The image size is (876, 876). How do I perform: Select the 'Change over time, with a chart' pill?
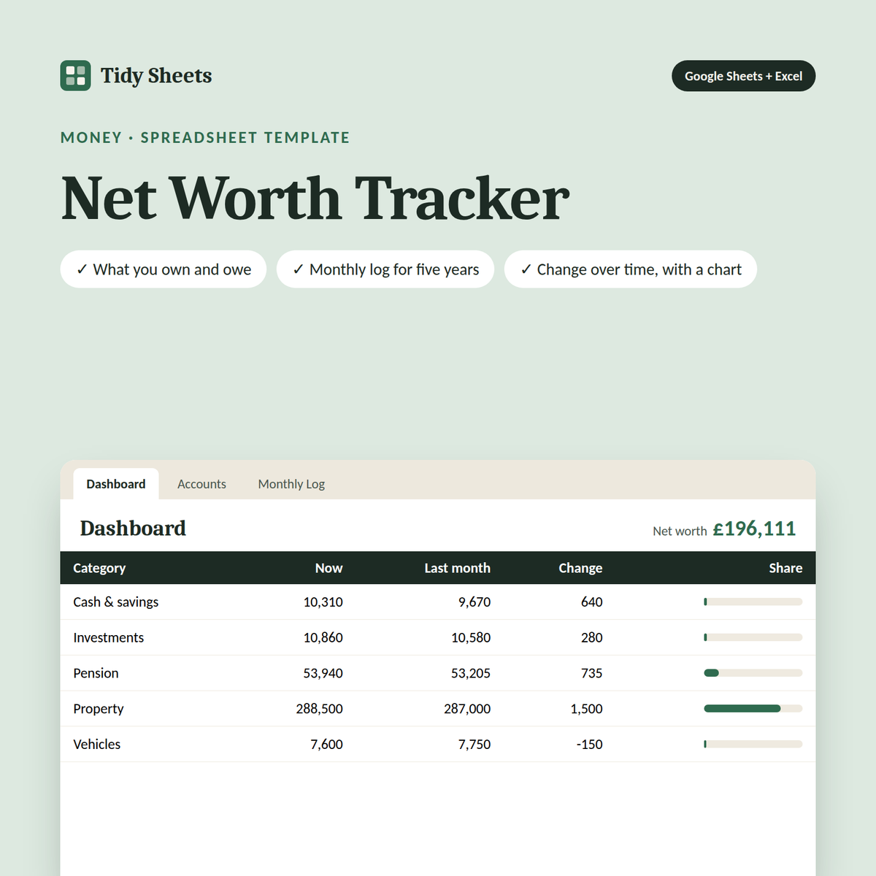pos(631,269)
